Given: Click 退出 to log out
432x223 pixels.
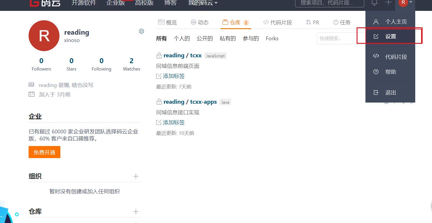Looking at the screenshot, I should pos(390,93).
